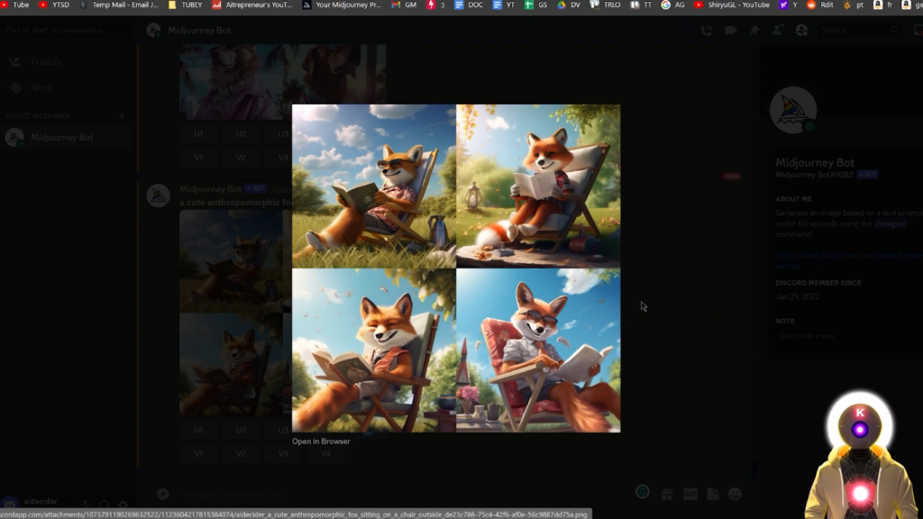Add friends to DM

pyautogui.click(x=778, y=30)
